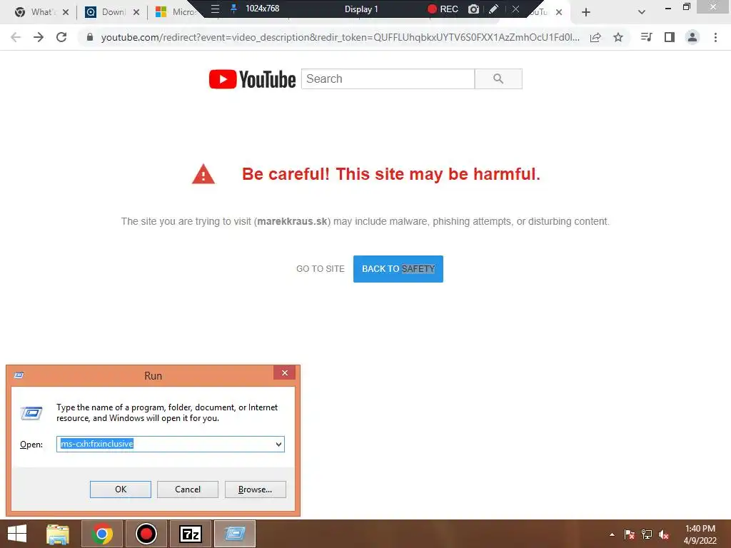Bookmark this page with the star icon
Screen dimensions: 731x548
click(618, 37)
